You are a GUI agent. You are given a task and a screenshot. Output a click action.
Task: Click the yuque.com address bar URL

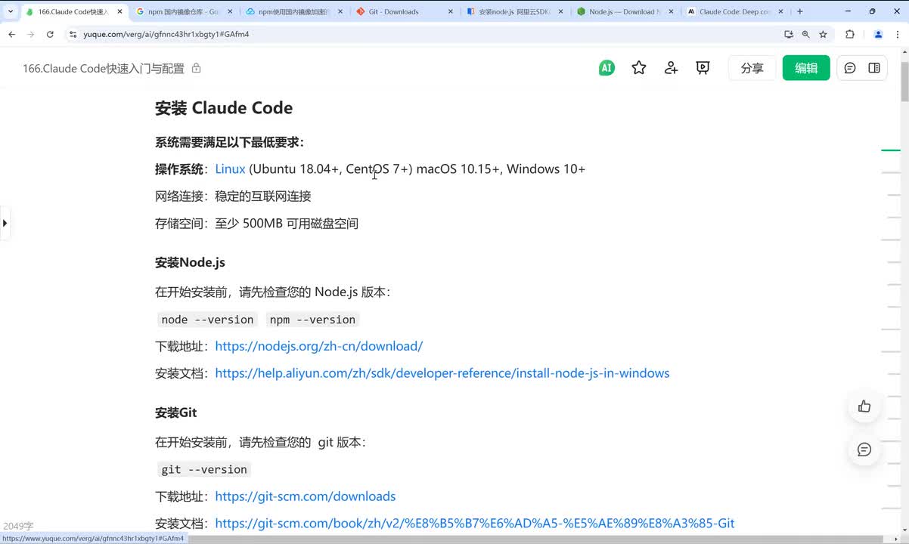click(166, 35)
